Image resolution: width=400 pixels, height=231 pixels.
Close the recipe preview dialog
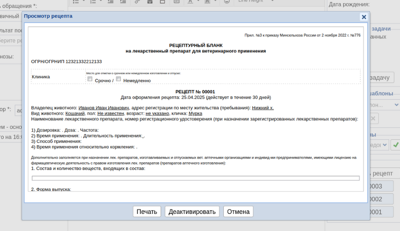pyautogui.click(x=364, y=17)
